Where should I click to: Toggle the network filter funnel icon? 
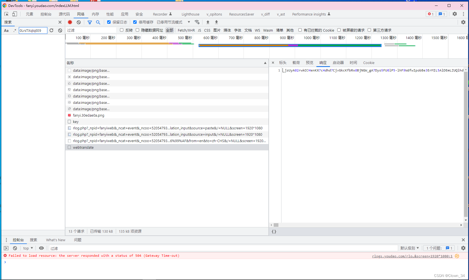click(90, 22)
